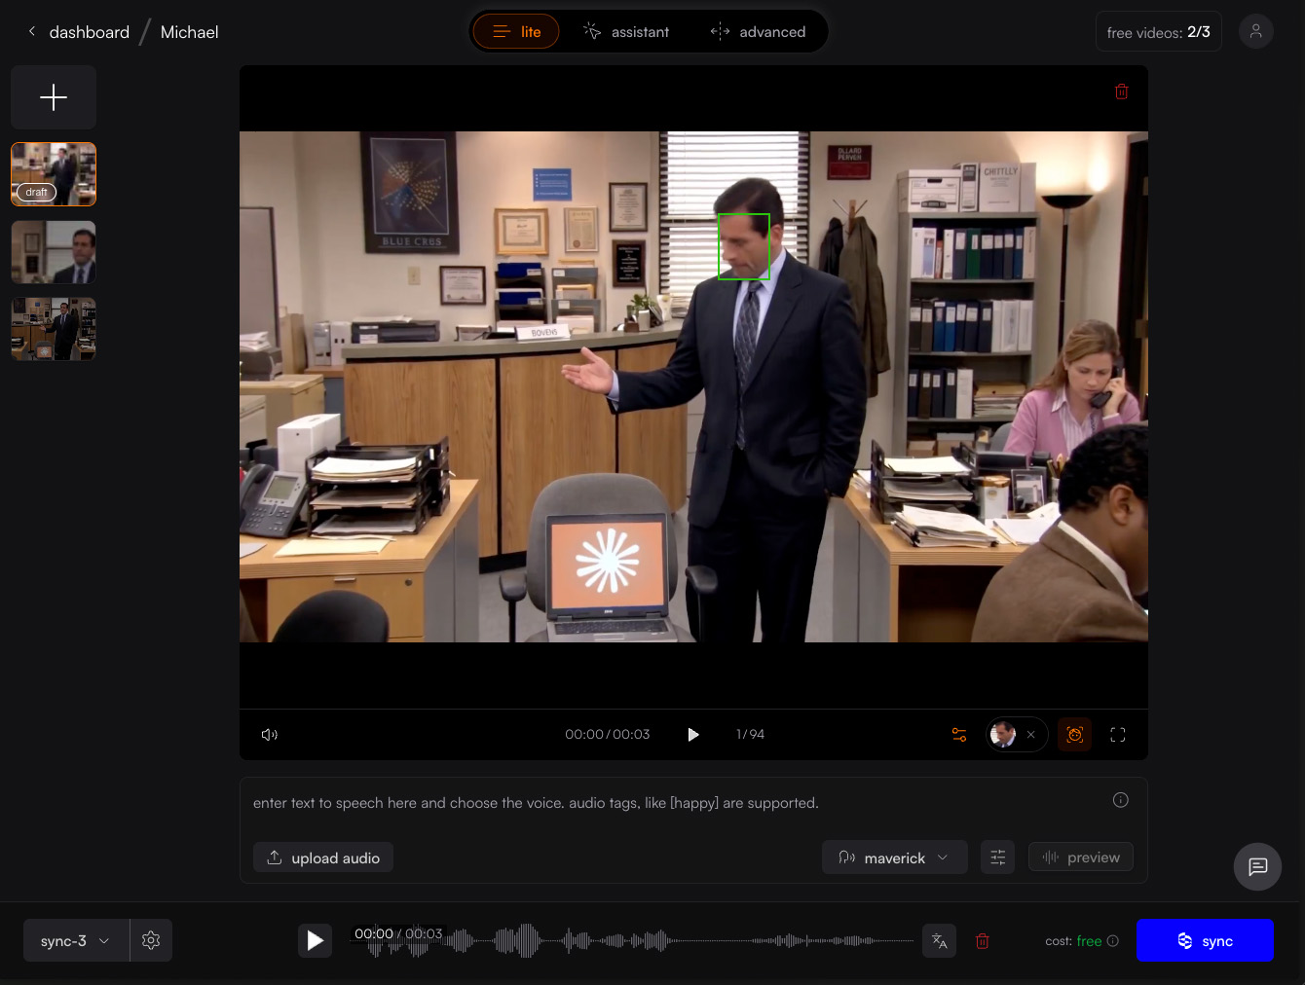Click the green face detection box
This screenshot has width=1305, height=985.
pos(744,246)
